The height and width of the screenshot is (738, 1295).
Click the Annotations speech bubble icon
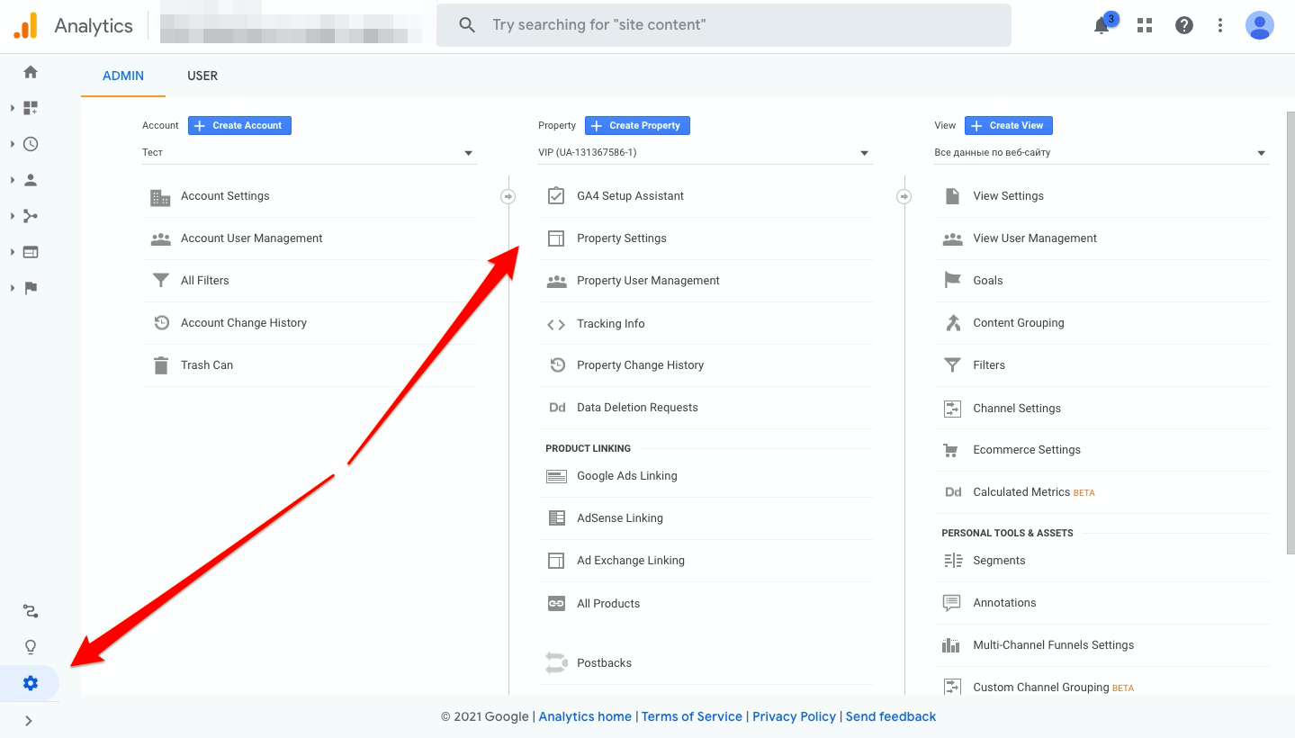[951, 603]
